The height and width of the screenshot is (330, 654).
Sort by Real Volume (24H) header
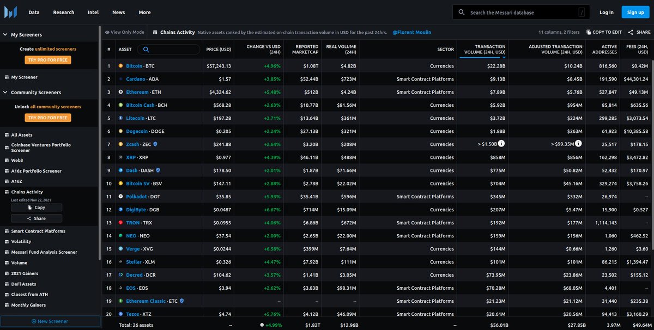pos(341,50)
